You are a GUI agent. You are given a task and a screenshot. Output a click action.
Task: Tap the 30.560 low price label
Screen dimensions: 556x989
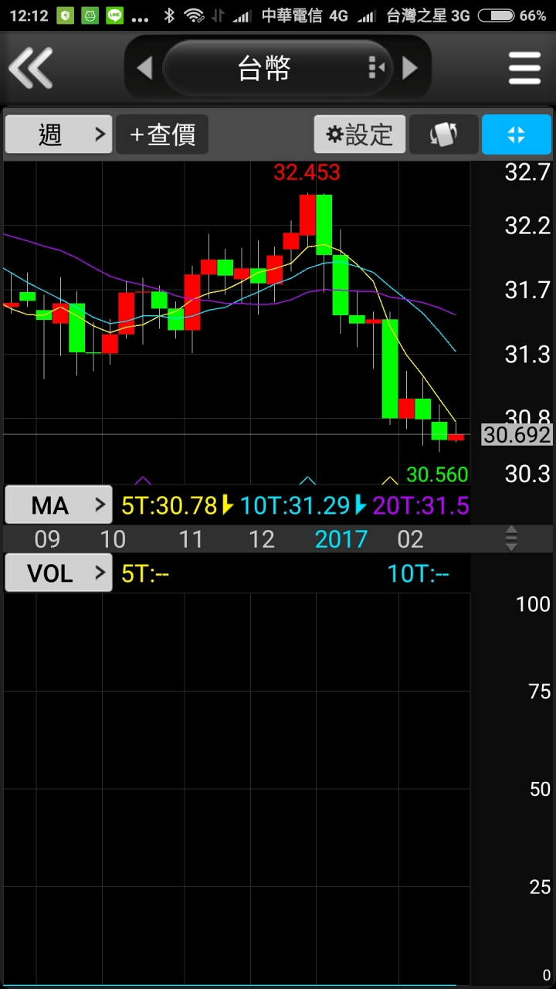coord(437,474)
